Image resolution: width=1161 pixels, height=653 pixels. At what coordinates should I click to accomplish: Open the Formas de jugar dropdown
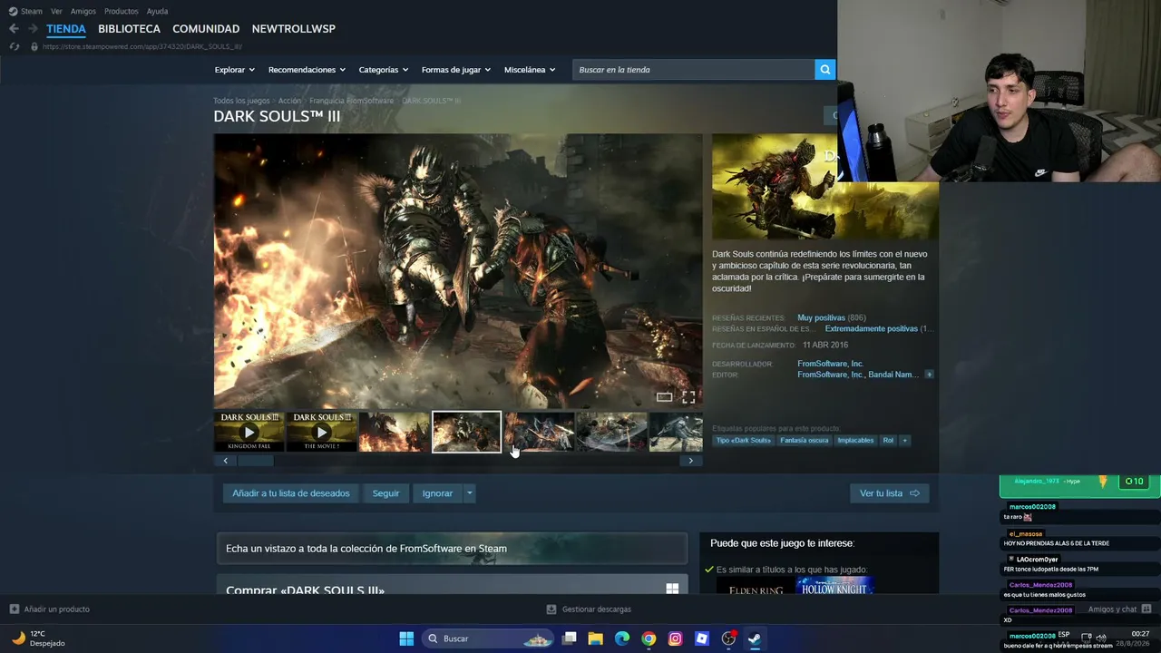(456, 70)
